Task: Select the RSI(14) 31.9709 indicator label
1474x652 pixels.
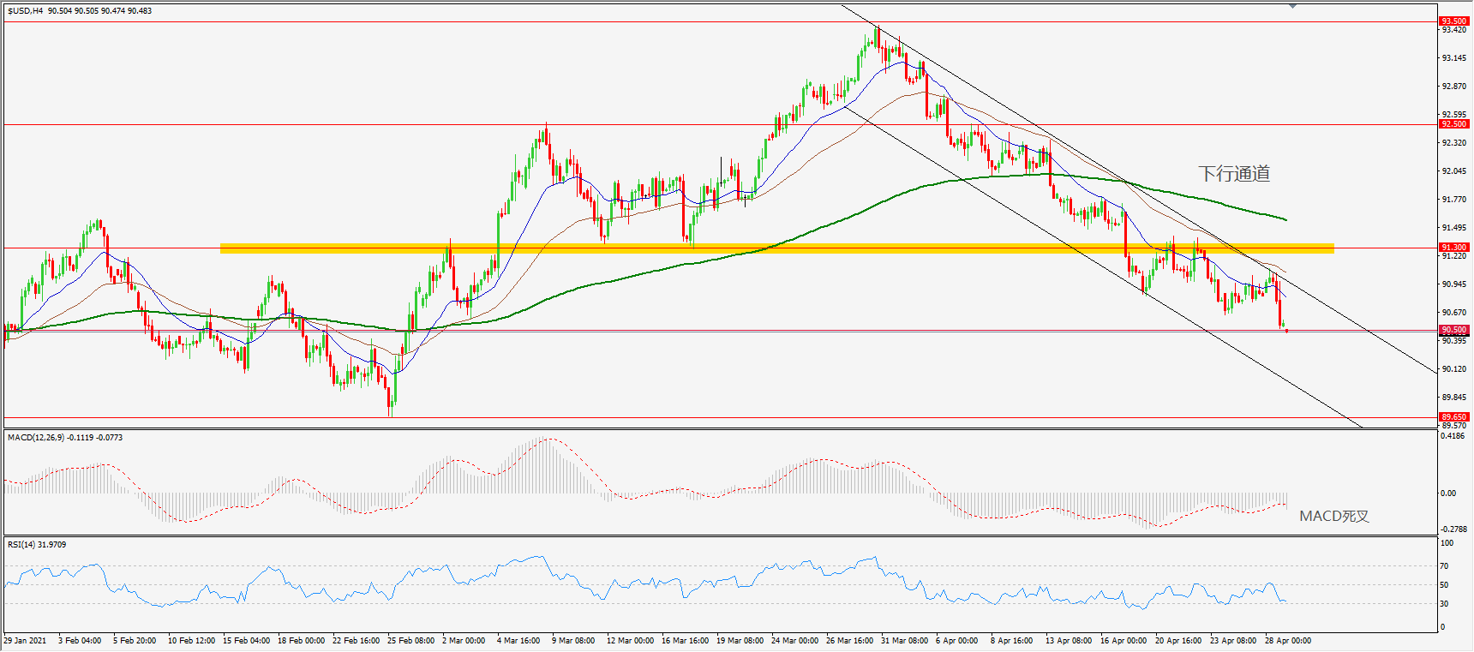Action: tap(37, 545)
